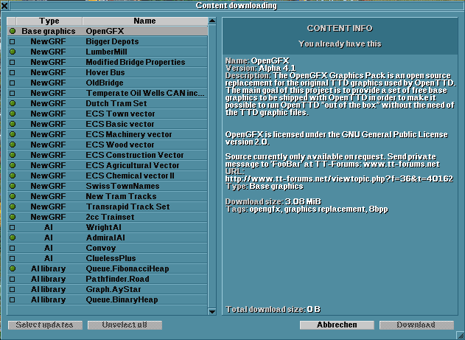Tick the Pathfinder.Road checkbox
Viewport: 465px width, 340px height.
click(x=12, y=280)
